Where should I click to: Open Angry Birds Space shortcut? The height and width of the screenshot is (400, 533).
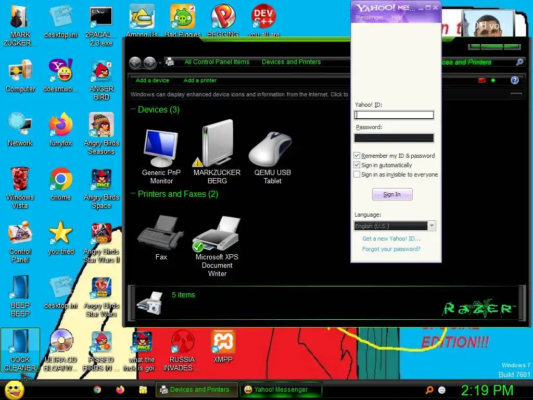101,188
